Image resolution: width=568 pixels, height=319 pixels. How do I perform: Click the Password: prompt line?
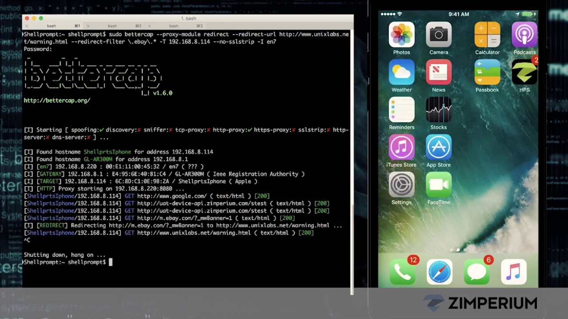click(38, 49)
